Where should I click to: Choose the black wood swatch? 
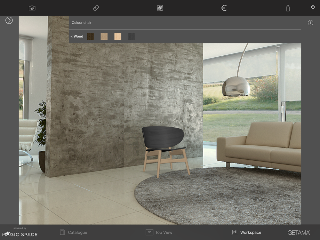pyautogui.click(x=132, y=36)
